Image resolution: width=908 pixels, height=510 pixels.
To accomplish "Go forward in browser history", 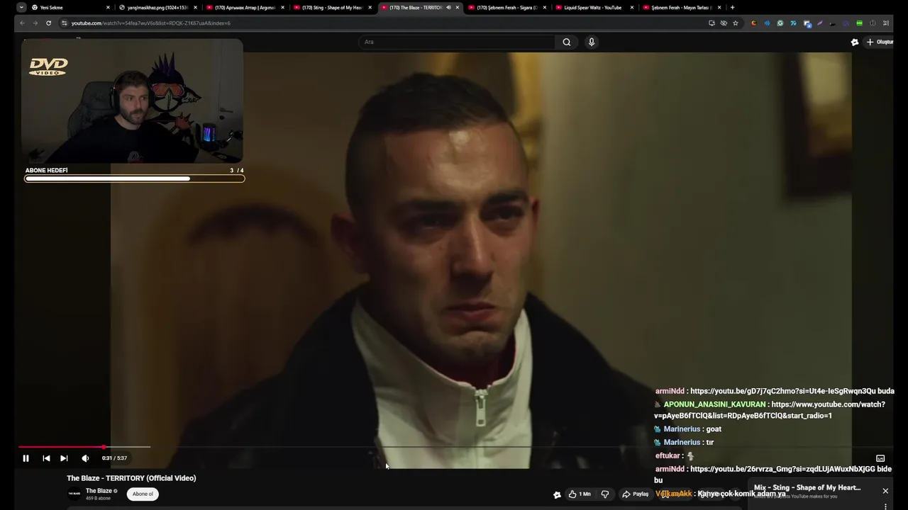I will click(35, 23).
